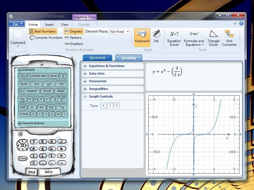Click the less-than-or-equal key
The image size is (254, 190).
click(33, 114)
